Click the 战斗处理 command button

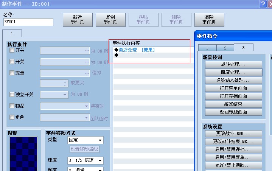coord(233,64)
